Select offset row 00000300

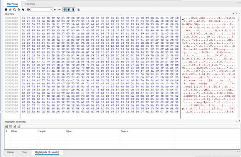[x=11, y=93]
